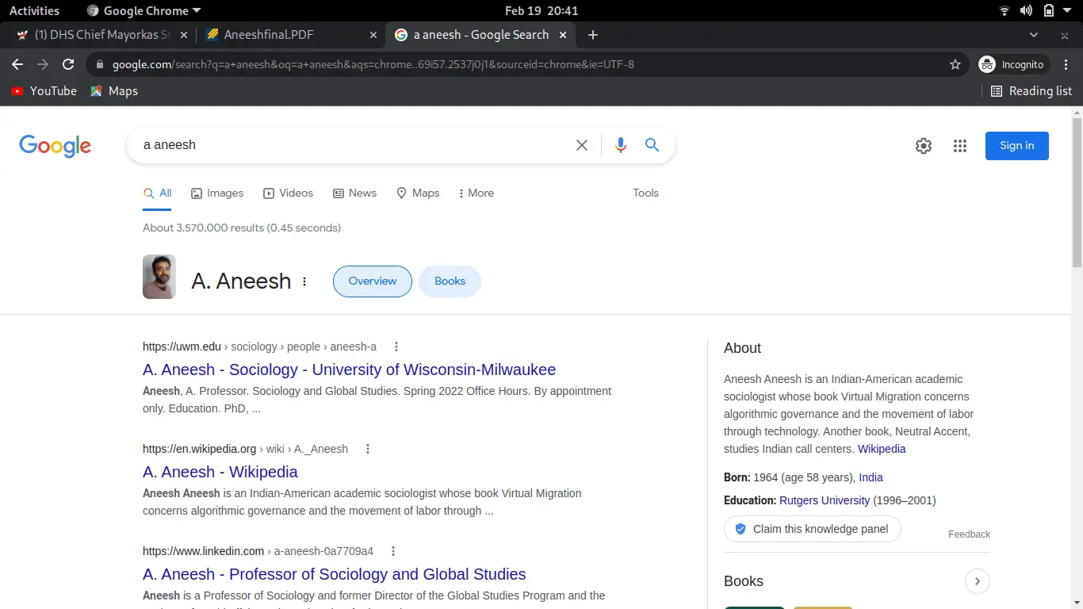
Task: Click the Sign in button
Action: [x=1017, y=146]
